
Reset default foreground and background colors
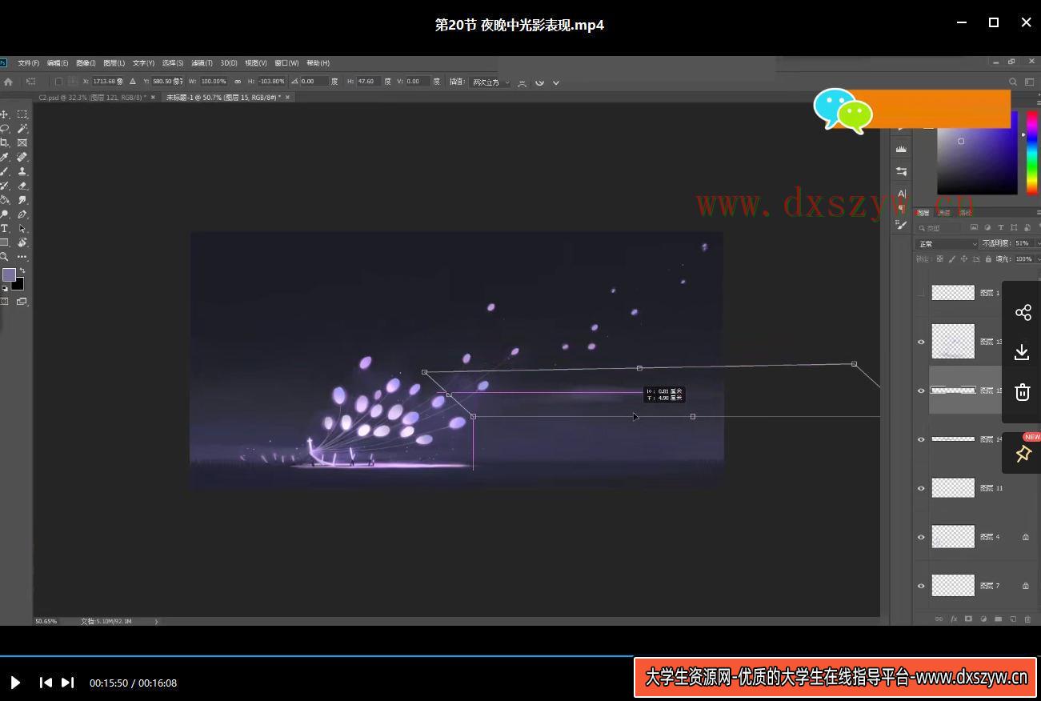(x=5, y=288)
